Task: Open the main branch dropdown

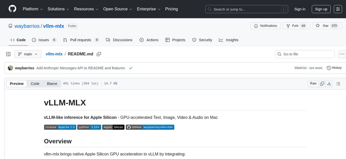Action: [x=28, y=54]
